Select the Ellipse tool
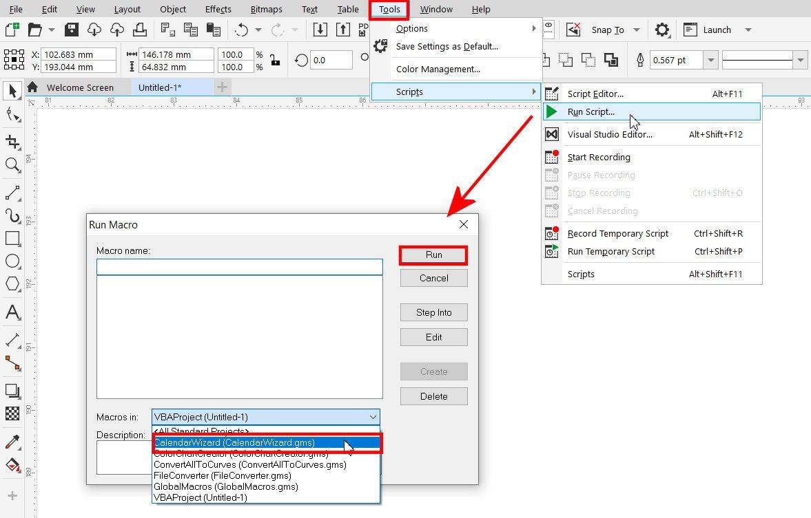 (12, 261)
